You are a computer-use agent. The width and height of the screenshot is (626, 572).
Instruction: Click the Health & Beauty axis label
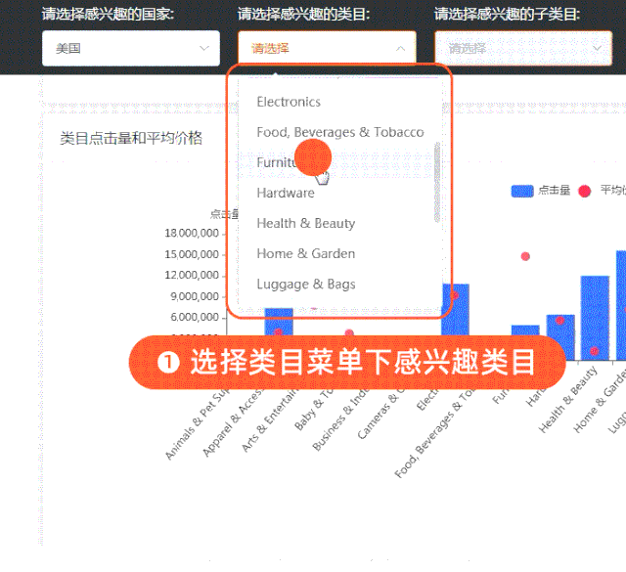(x=567, y=400)
